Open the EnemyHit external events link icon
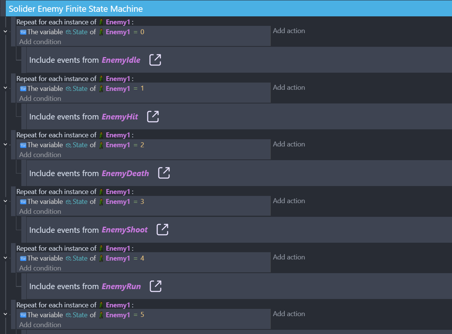The image size is (452, 334). click(x=153, y=116)
